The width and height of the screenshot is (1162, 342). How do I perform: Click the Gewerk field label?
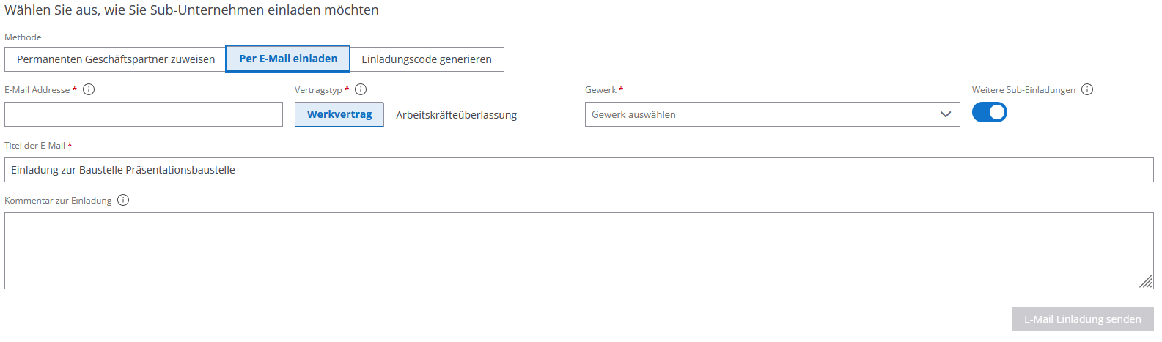(x=600, y=90)
